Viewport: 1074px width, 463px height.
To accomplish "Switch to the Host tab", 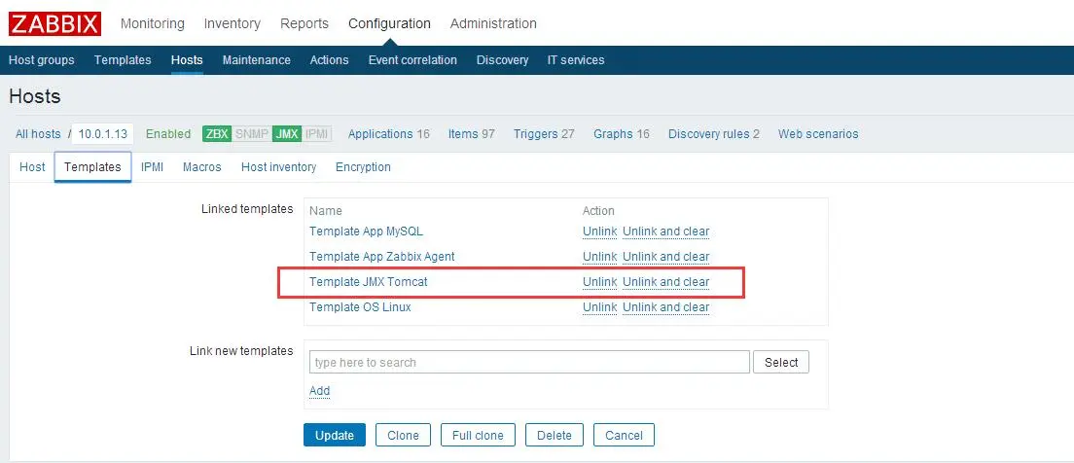I will pyautogui.click(x=32, y=167).
